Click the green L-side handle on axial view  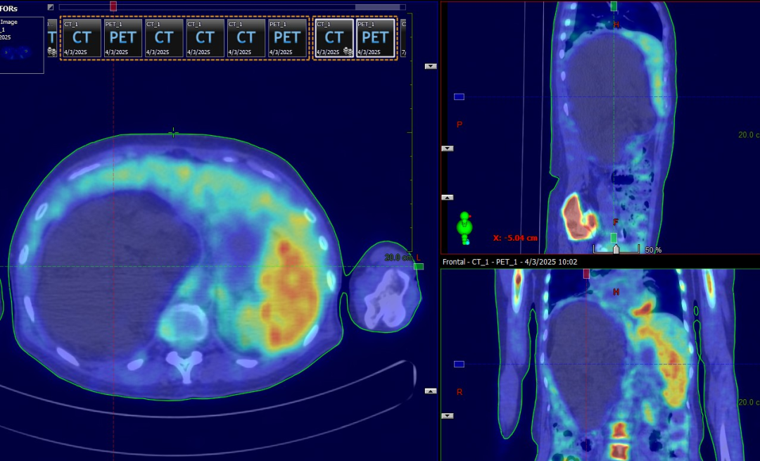click(x=419, y=266)
